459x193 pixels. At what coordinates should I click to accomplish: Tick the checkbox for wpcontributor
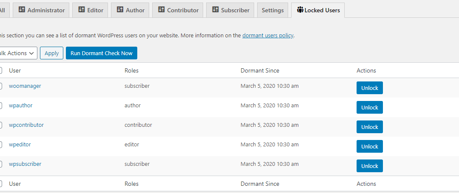coord(0,125)
